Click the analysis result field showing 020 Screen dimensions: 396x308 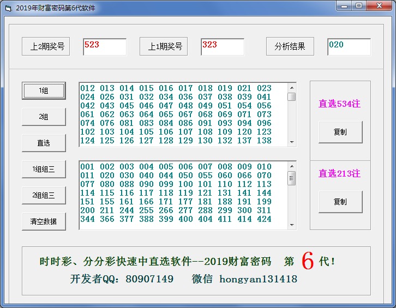[349, 47]
